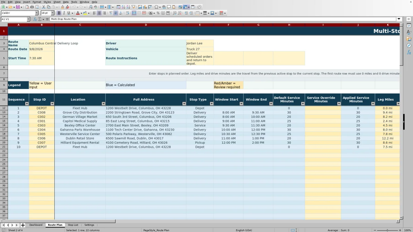Toggle Align Left
The width and height of the screenshot is (413, 232).
click(94, 13)
